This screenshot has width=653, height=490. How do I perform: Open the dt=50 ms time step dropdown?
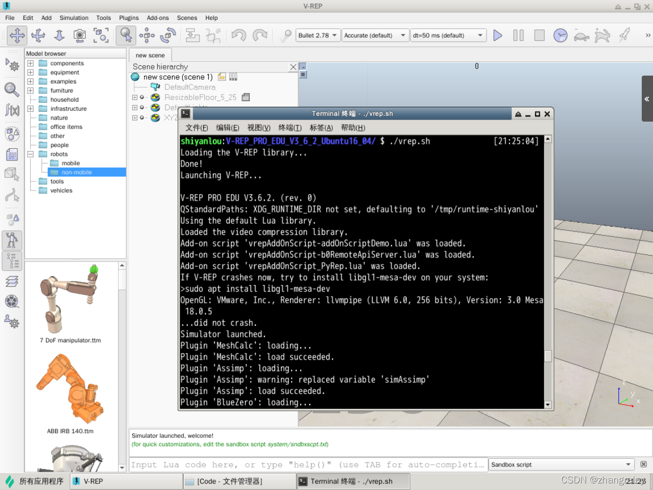pyautogui.click(x=448, y=35)
